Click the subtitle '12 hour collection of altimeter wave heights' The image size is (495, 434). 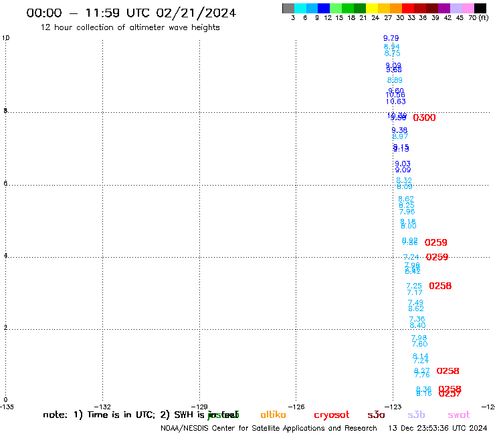click(x=130, y=27)
